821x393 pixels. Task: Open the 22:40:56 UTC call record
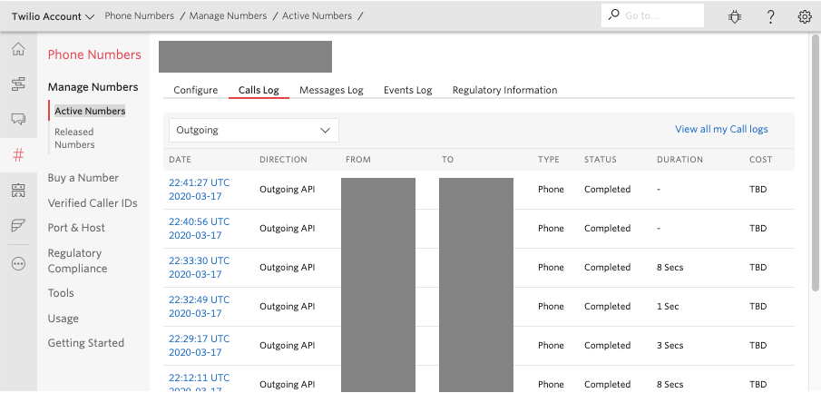click(199, 228)
